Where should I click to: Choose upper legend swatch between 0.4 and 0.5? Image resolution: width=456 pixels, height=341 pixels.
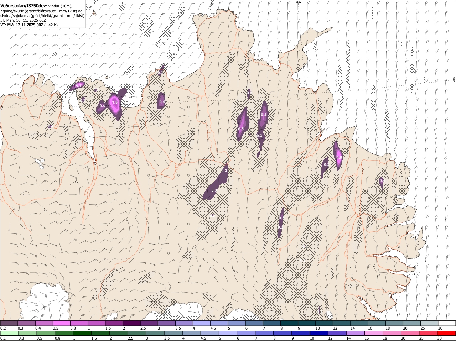pyautogui.click(x=44, y=323)
